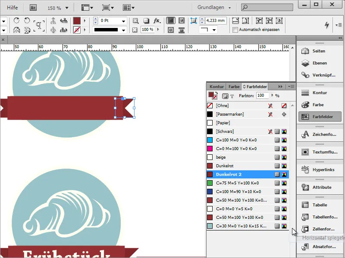This screenshot has width=345, height=258.
Task: Select jump object text wrap icon
Action: click(x=182, y=30)
